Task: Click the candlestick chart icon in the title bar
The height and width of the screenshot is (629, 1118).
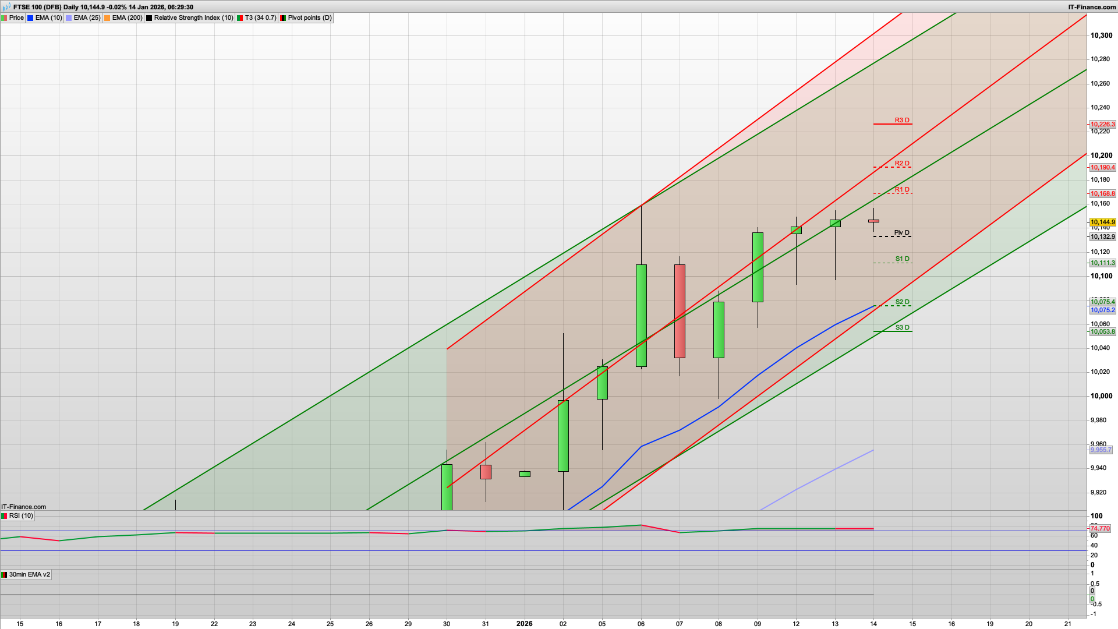Action: 6,7
